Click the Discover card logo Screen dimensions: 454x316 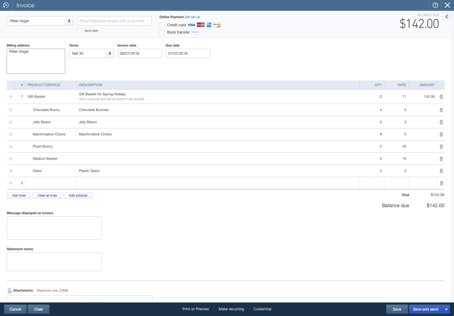pyautogui.click(x=216, y=25)
